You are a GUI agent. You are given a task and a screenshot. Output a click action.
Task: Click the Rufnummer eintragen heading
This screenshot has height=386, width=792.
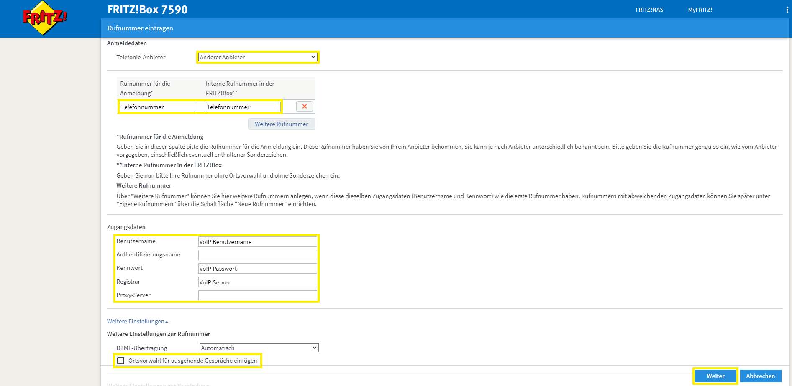pyautogui.click(x=140, y=28)
